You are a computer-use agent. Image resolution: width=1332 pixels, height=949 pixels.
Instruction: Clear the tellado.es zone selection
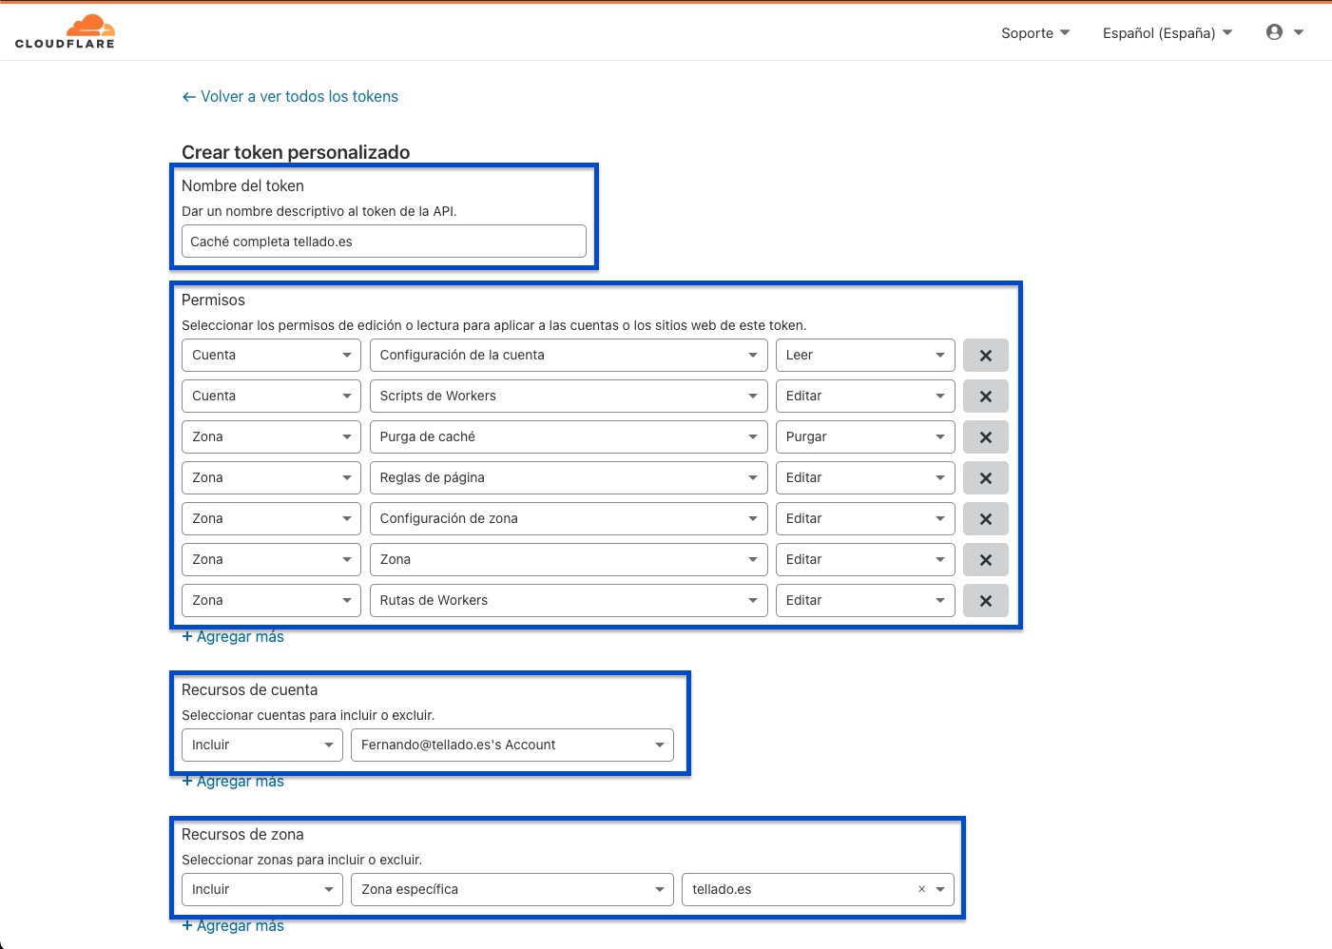[x=921, y=890]
